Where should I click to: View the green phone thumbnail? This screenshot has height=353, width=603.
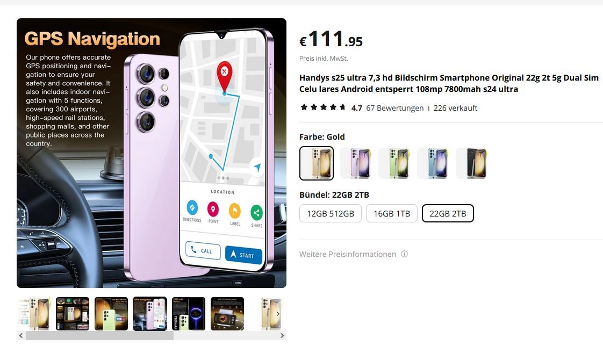click(111, 313)
